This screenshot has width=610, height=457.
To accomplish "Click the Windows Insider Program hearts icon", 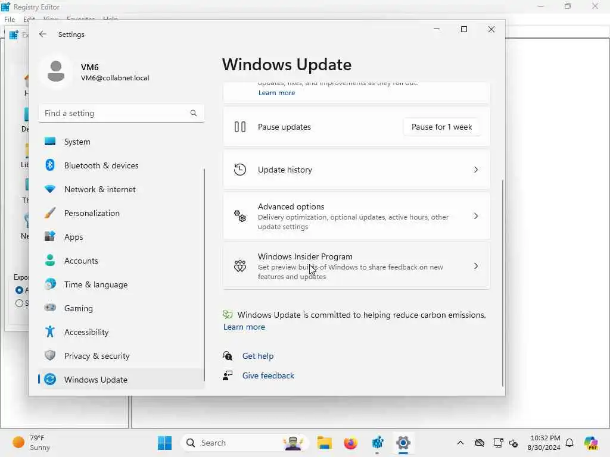I will [x=240, y=266].
